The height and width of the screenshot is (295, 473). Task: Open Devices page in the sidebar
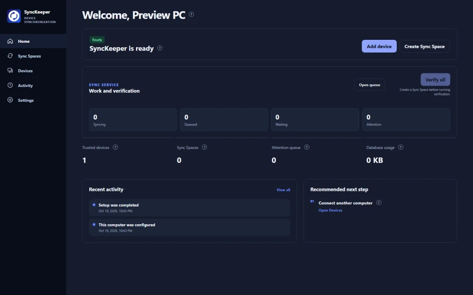point(33,71)
